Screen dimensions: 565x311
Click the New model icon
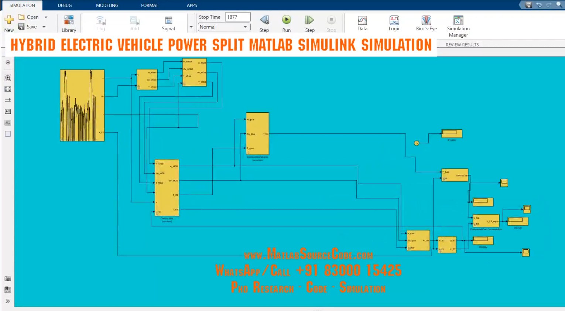click(x=9, y=19)
